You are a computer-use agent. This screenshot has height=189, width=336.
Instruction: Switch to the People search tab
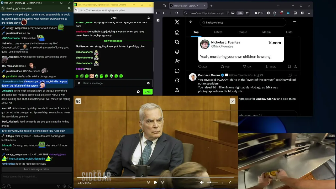tap(242, 32)
